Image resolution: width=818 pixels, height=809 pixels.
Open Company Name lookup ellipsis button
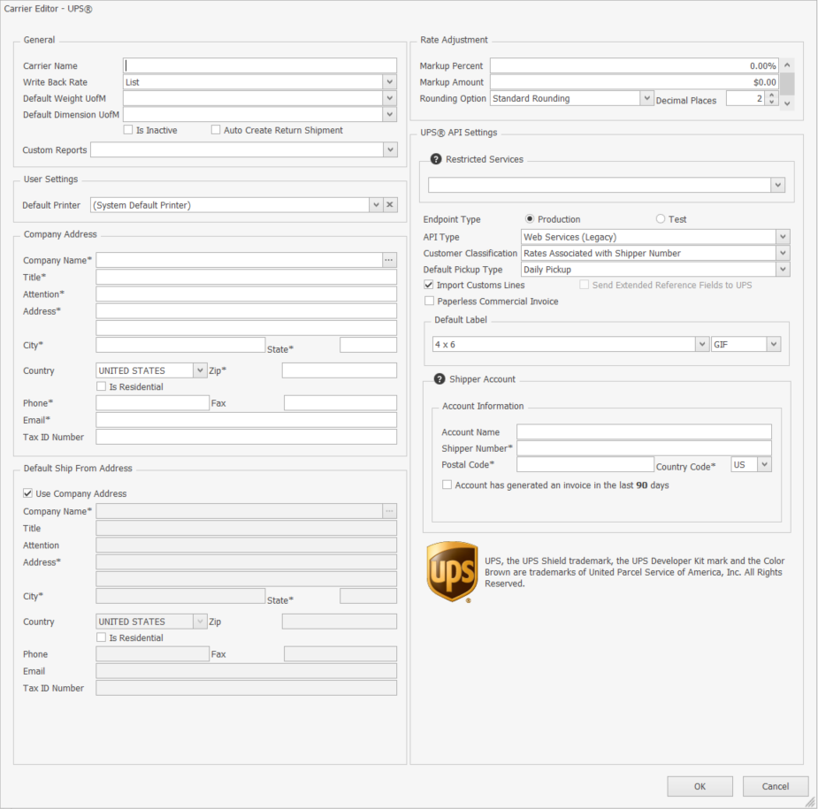click(x=389, y=260)
